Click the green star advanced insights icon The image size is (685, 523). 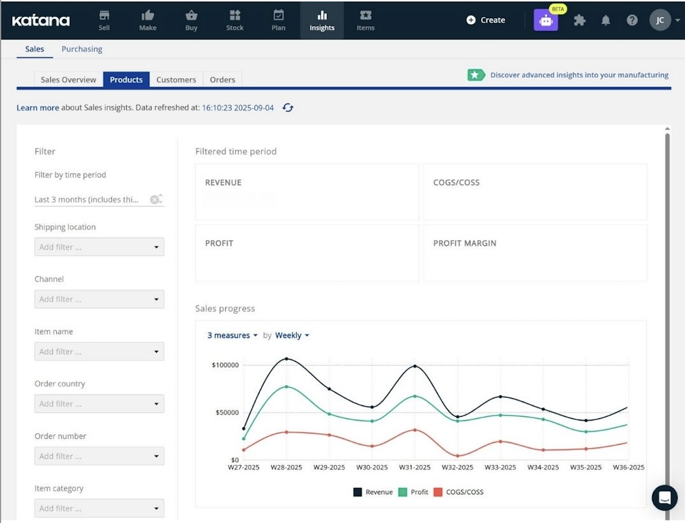476,75
